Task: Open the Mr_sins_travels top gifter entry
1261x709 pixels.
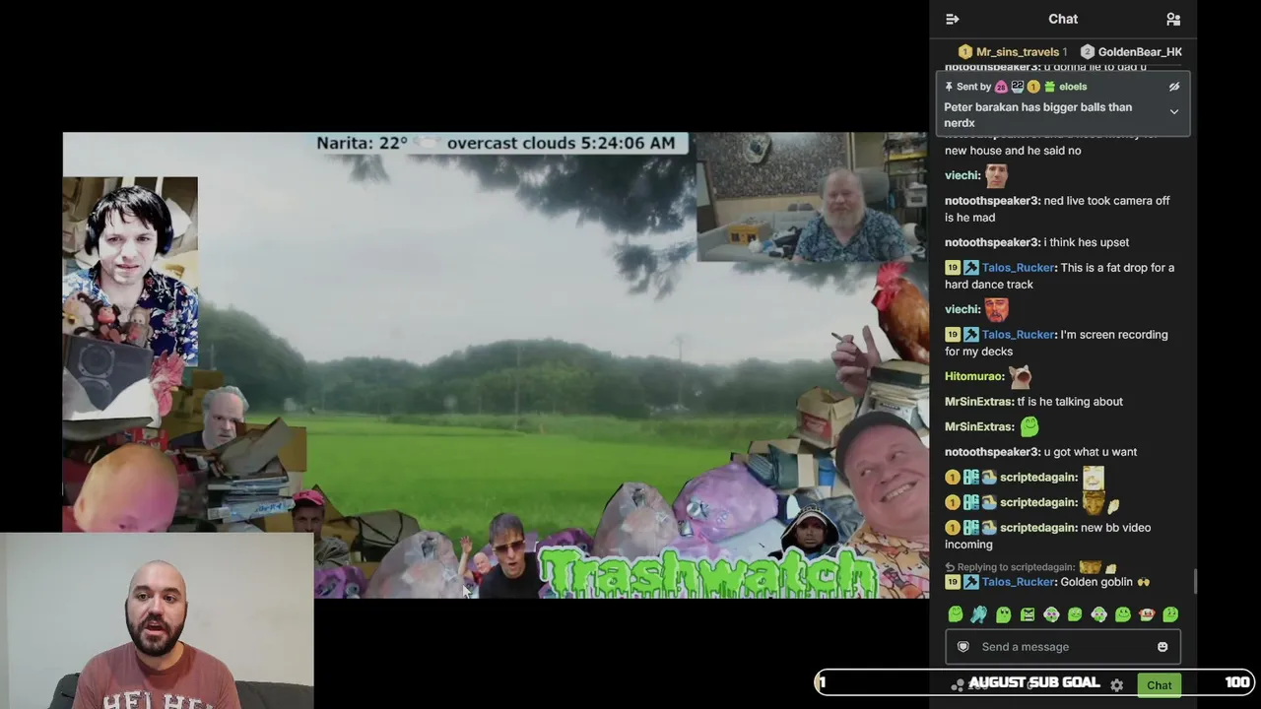Action: (x=1013, y=52)
